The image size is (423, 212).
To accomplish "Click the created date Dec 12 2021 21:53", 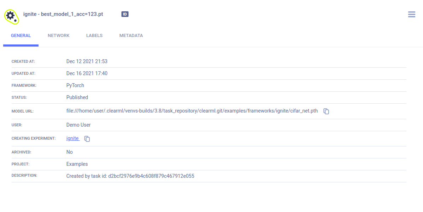I will (87, 61).
